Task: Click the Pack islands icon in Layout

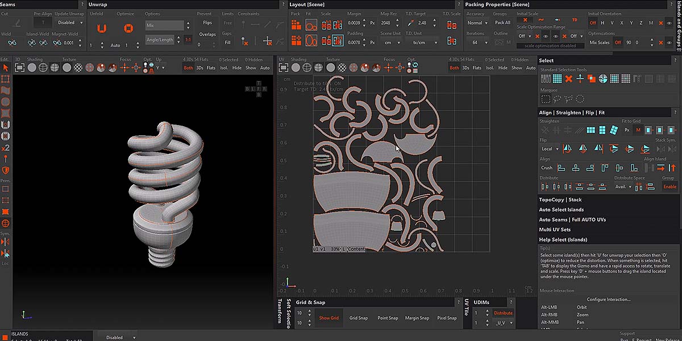Action: point(296,25)
